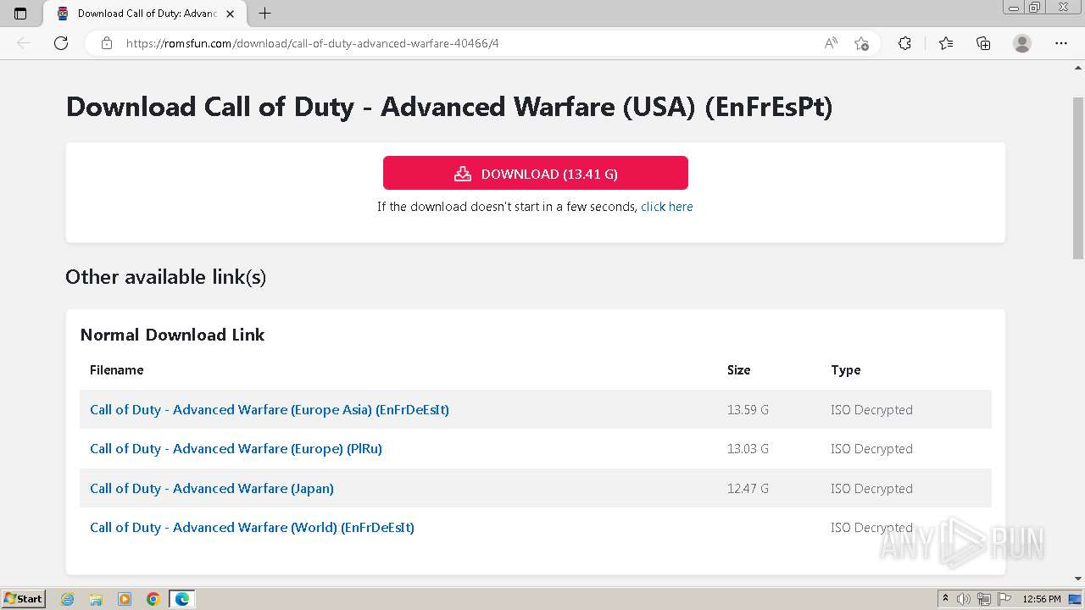Open the Tab actions menu icon
Viewport: 1085px width, 610px height.
(x=20, y=14)
